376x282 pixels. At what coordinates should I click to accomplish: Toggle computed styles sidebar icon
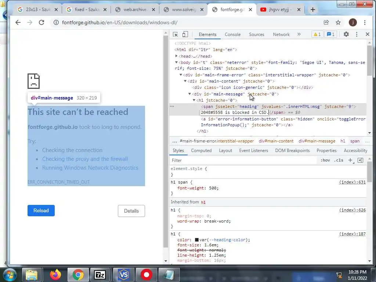[360, 160]
